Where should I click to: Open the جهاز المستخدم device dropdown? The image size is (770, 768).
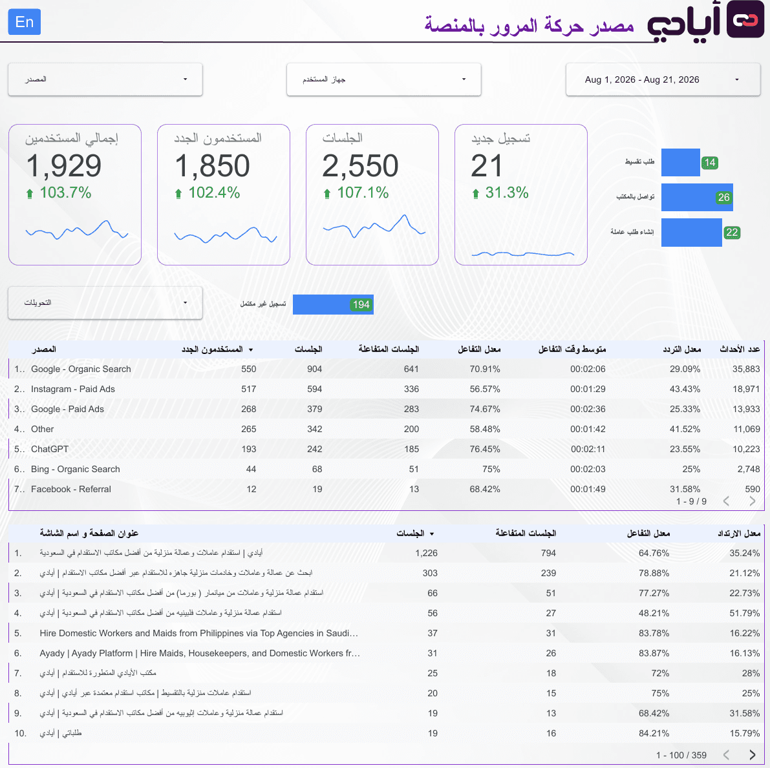tap(383, 79)
